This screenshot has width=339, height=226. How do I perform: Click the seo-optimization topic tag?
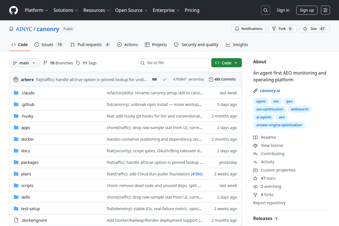point(270,109)
